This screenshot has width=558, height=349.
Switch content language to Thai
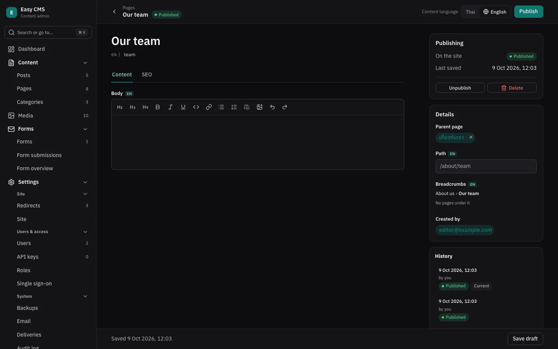pos(470,12)
